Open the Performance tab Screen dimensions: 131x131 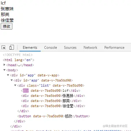[114, 48]
